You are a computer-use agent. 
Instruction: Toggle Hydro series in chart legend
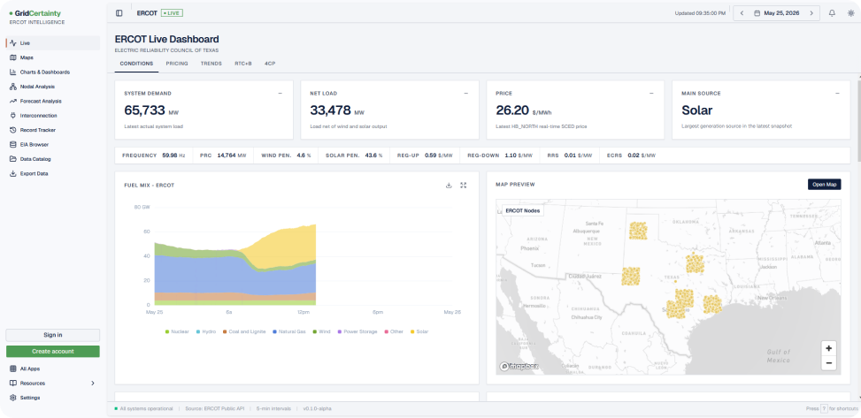(206, 332)
